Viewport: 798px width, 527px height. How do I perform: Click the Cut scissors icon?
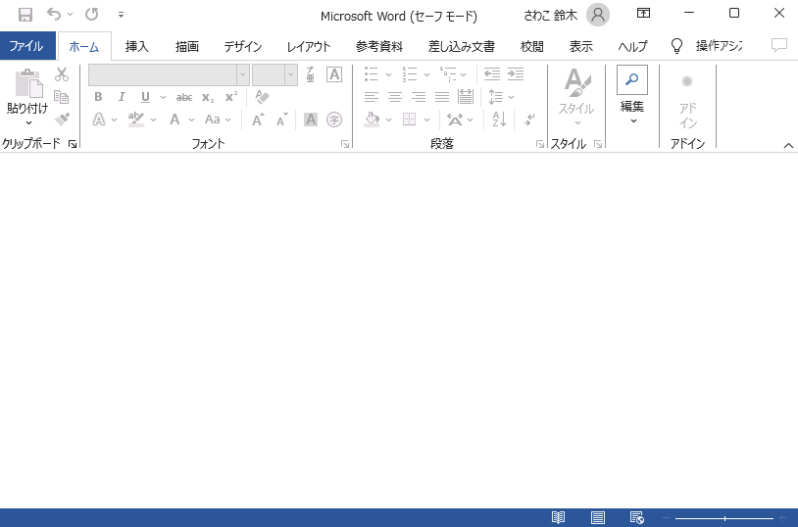pos(62,74)
